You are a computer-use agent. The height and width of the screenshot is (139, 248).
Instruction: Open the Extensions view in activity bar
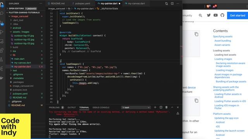2,50
